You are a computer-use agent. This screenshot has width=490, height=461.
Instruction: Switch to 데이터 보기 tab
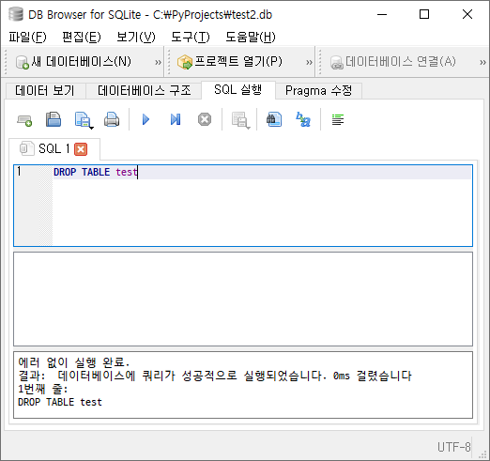tap(45, 91)
